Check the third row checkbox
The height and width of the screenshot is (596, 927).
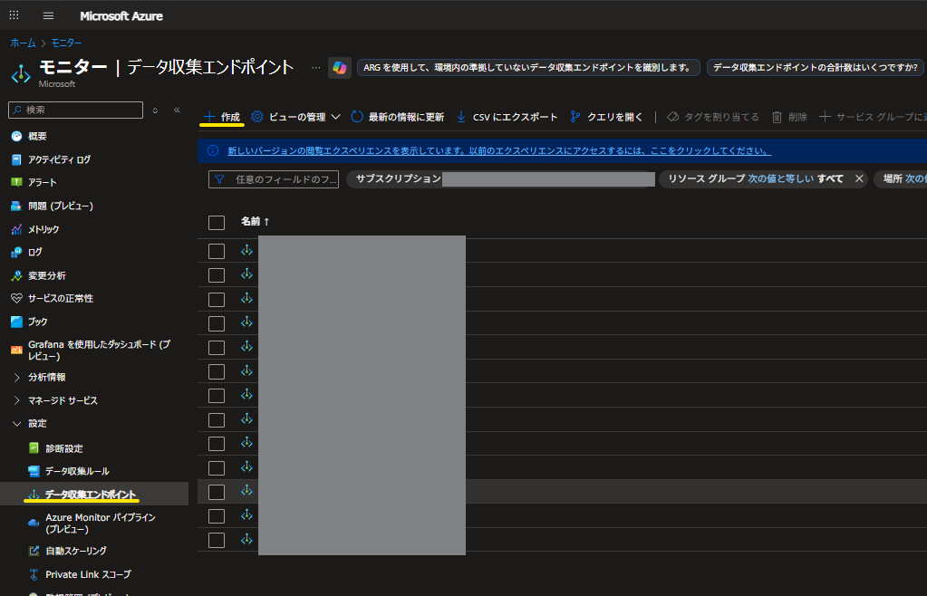click(217, 300)
